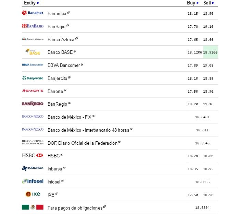The image size is (238, 214).
Task: Click the HSBC logo icon
Action: pyautogui.click(x=33, y=155)
